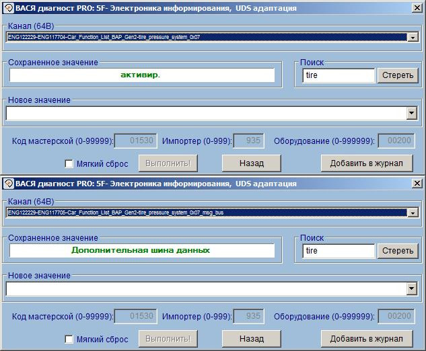Click the Мягкий сброс label in the upper window

tap(102, 164)
